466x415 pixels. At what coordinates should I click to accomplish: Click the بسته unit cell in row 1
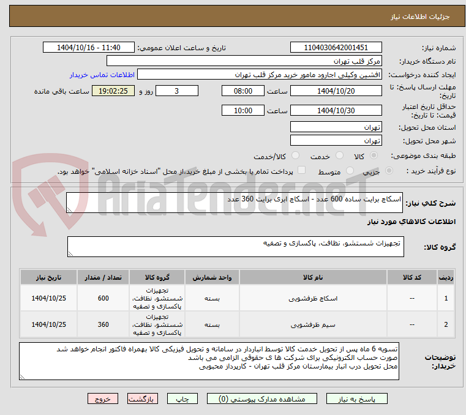pyautogui.click(x=212, y=298)
